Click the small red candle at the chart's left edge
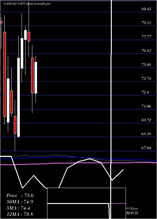The width and height of the screenshot is (157, 219). 1,22
